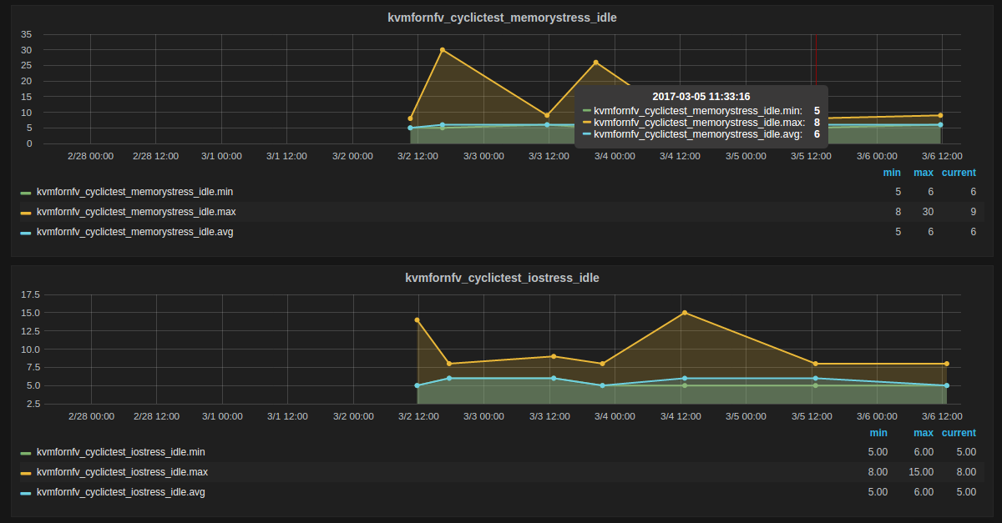Sort iostress legend by min column

tap(878, 433)
